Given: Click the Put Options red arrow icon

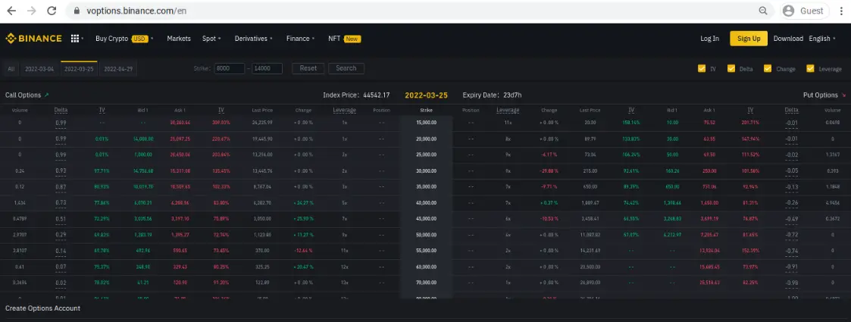Looking at the screenshot, I should coord(843,95).
